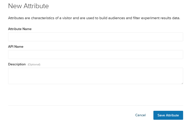This screenshot has width=189, height=125.
Task: Click the 'Description' label
Action: tap(17, 64)
